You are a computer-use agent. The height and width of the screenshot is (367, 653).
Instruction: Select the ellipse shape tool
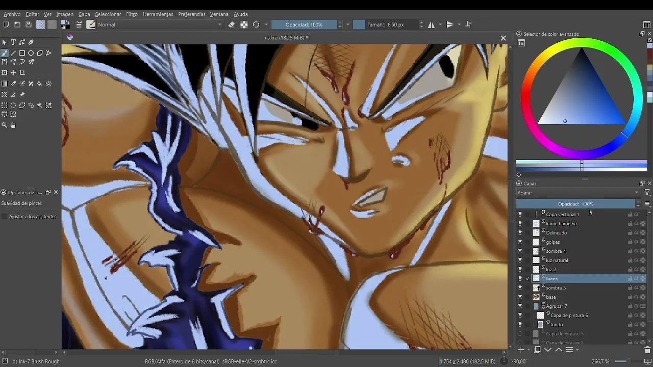click(31, 53)
